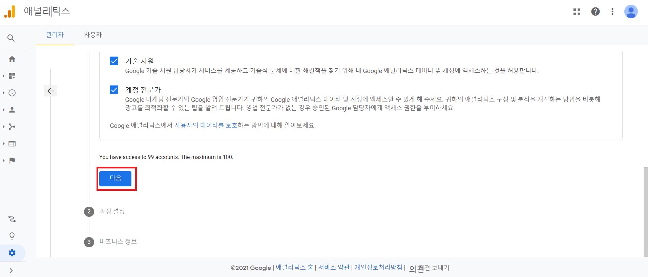This screenshot has height=277, width=648.
Task: Expand the Realtime section arrow
Action: pyautogui.click(x=4, y=93)
